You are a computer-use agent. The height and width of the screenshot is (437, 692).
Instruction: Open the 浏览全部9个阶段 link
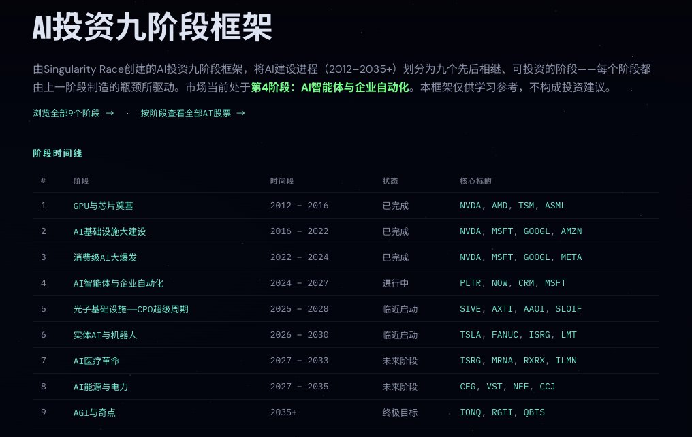[x=74, y=113]
